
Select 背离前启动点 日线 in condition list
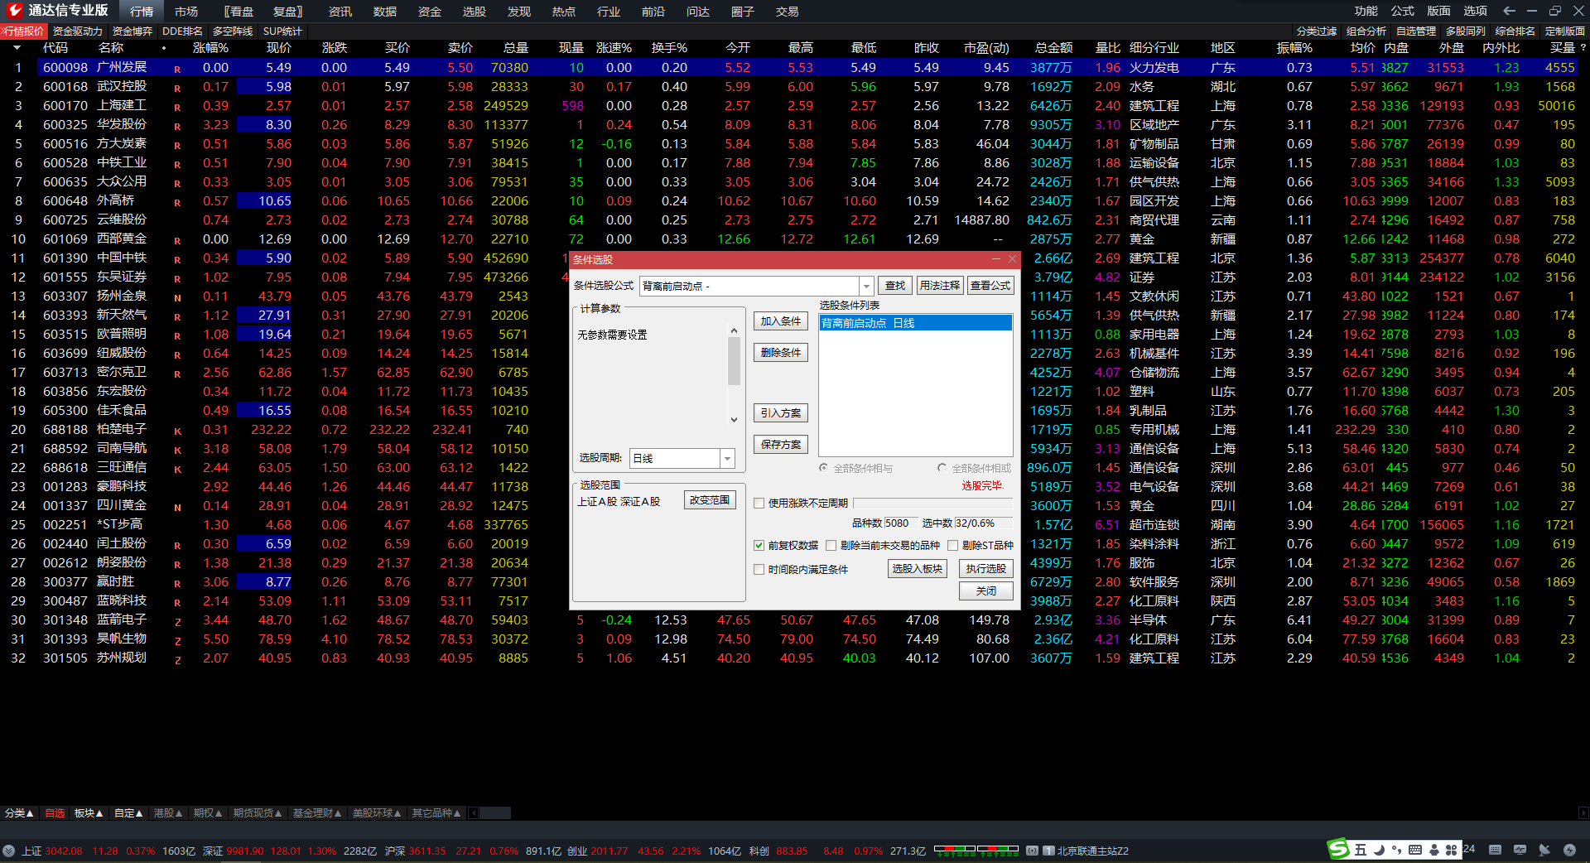tap(915, 323)
